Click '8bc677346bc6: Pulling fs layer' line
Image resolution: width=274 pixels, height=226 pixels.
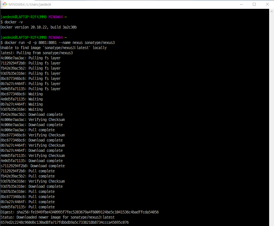(31, 78)
